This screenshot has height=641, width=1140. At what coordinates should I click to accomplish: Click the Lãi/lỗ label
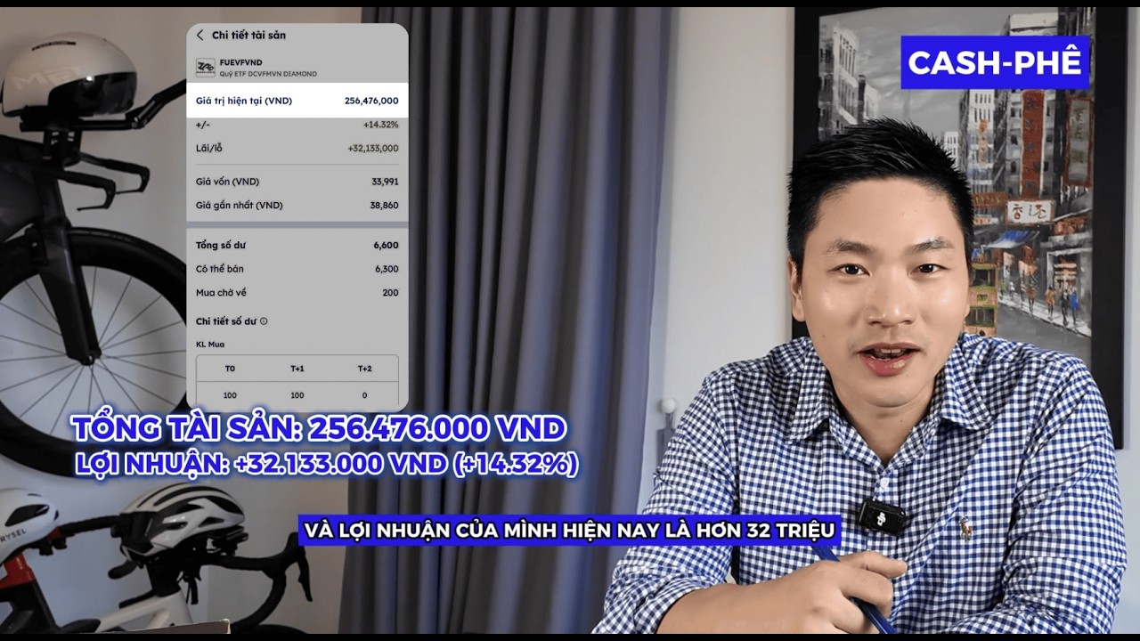click(209, 148)
